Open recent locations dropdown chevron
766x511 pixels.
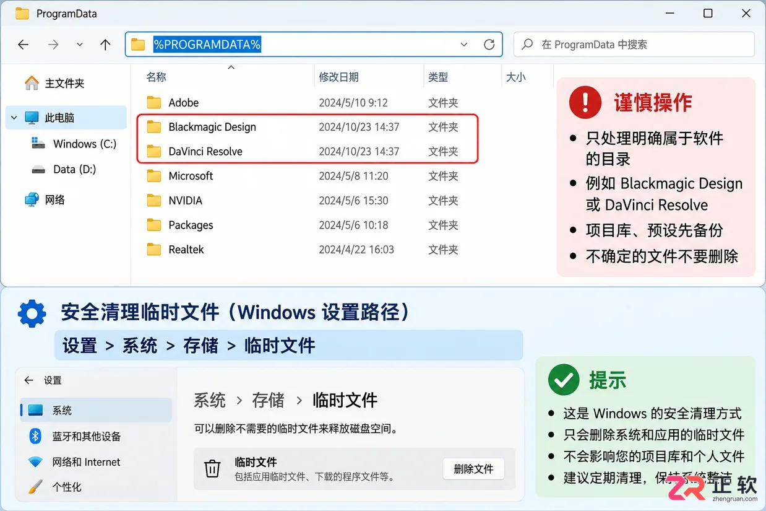coord(79,45)
